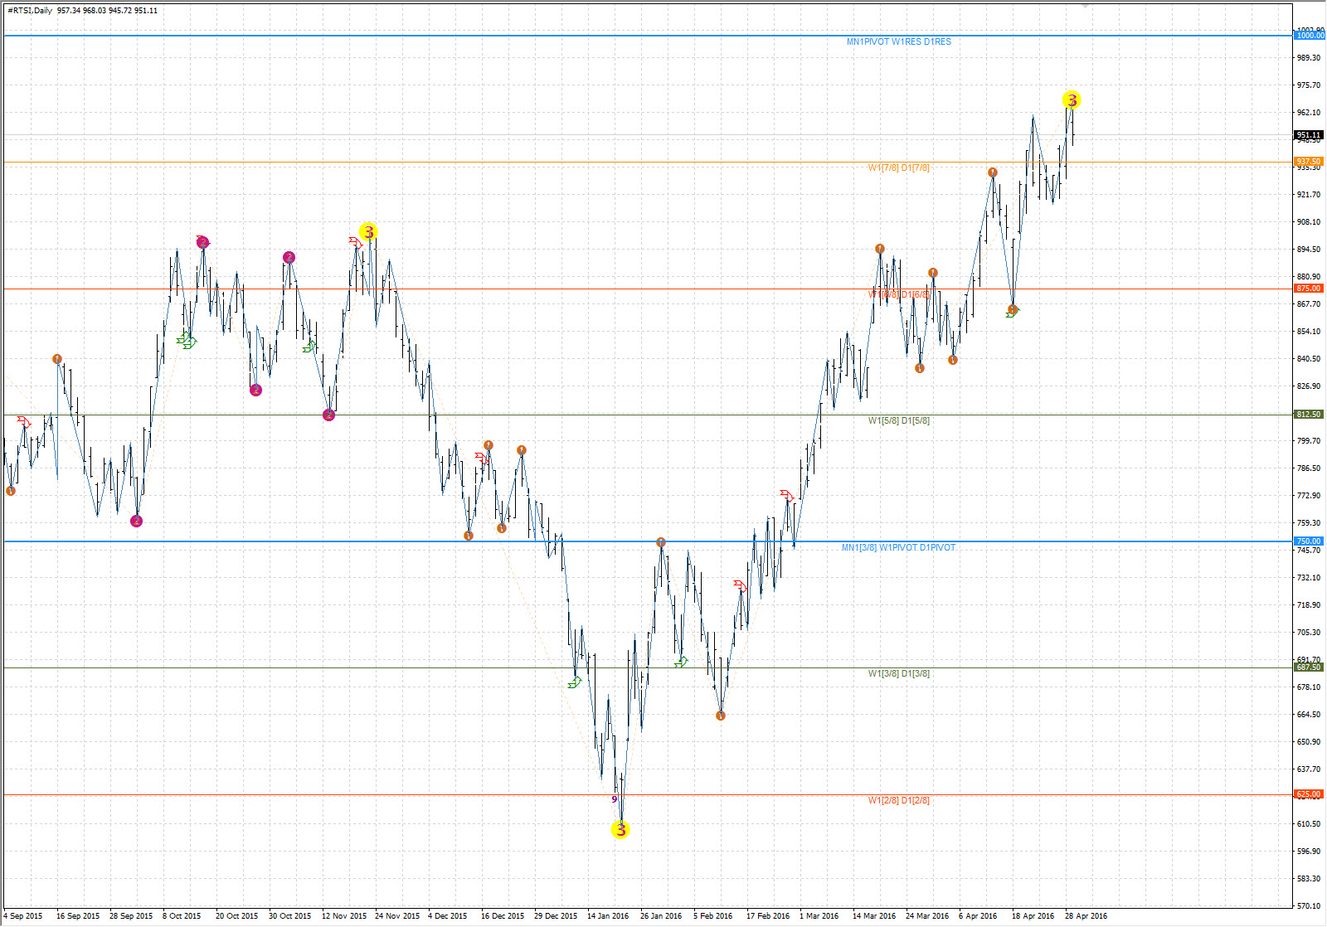The height and width of the screenshot is (927, 1327).
Task: Select the 625.00 price tag on the axis
Action: pyautogui.click(x=1309, y=794)
